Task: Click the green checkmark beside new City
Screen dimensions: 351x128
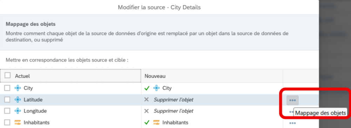Action: coord(147,88)
